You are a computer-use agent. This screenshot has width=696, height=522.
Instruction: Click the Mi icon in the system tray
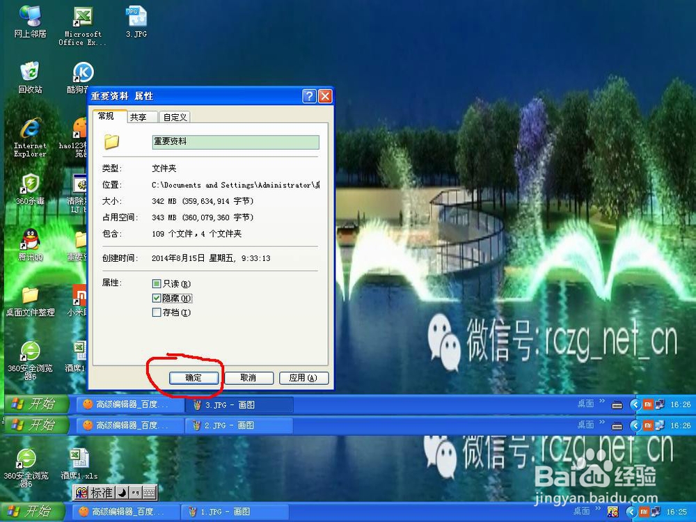(x=648, y=404)
